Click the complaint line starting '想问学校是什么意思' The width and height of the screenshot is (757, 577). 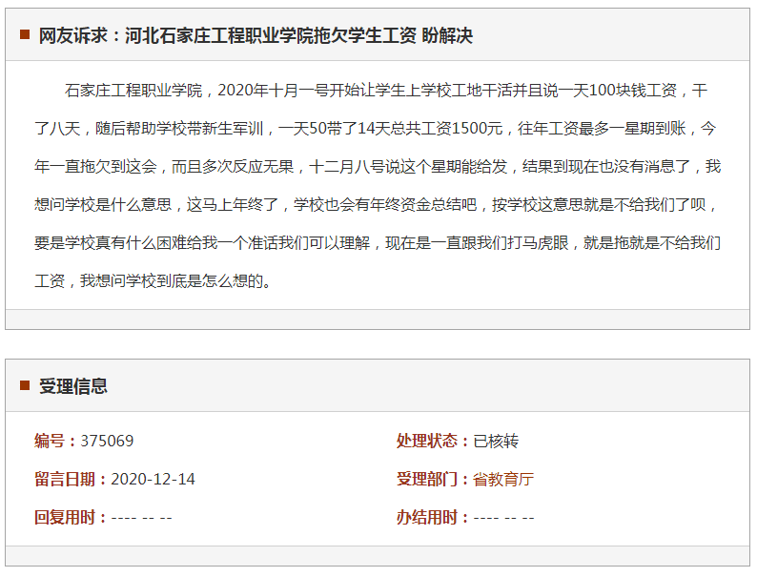click(376, 205)
